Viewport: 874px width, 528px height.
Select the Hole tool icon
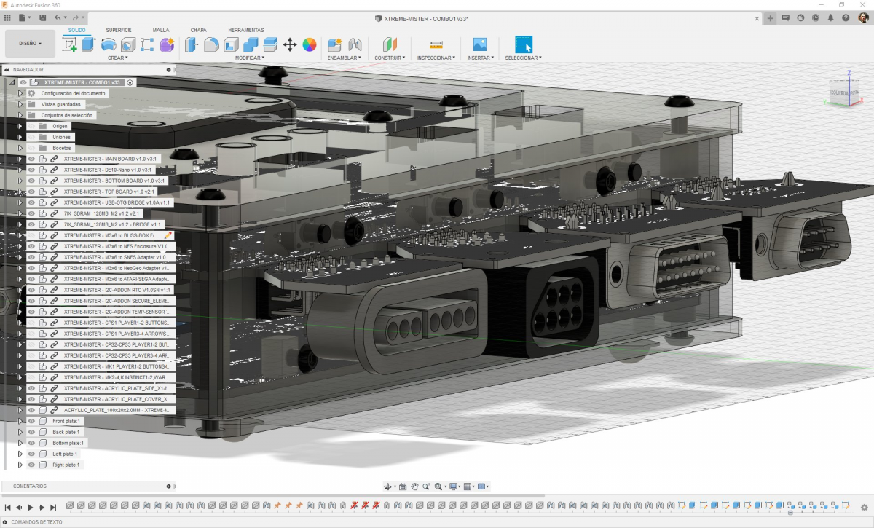tap(128, 44)
